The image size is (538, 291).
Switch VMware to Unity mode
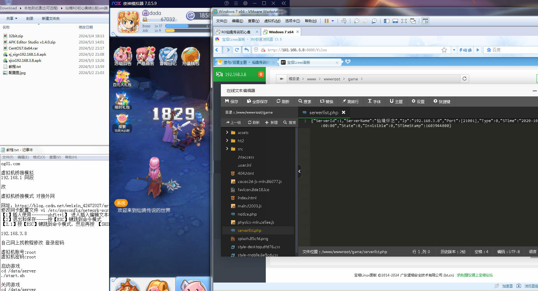pyautogui.click(x=413, y=21)
